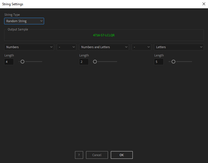Open the separator dropdown before Letters

click(x=141, y=47)
